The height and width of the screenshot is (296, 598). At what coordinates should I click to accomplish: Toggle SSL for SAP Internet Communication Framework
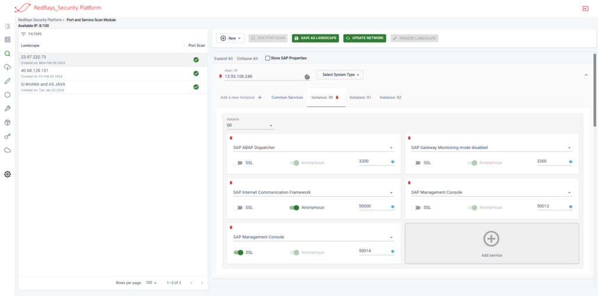(x=238, y=208)
